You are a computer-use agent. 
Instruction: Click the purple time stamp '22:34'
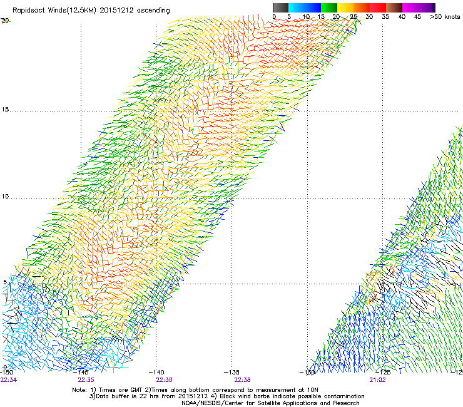pyautogui.click(x=9, y=380)
